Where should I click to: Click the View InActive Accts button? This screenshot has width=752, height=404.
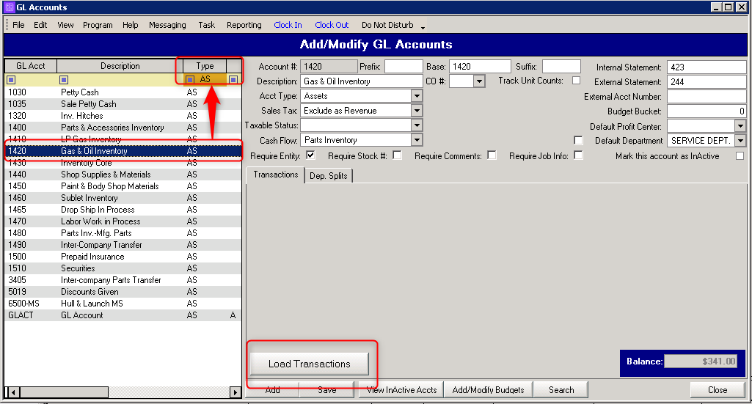[x=401, y=389]
